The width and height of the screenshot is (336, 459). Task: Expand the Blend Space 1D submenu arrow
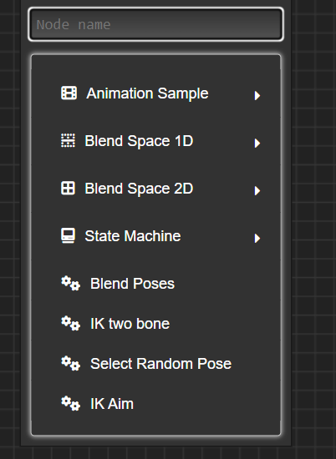coord(257,143)
